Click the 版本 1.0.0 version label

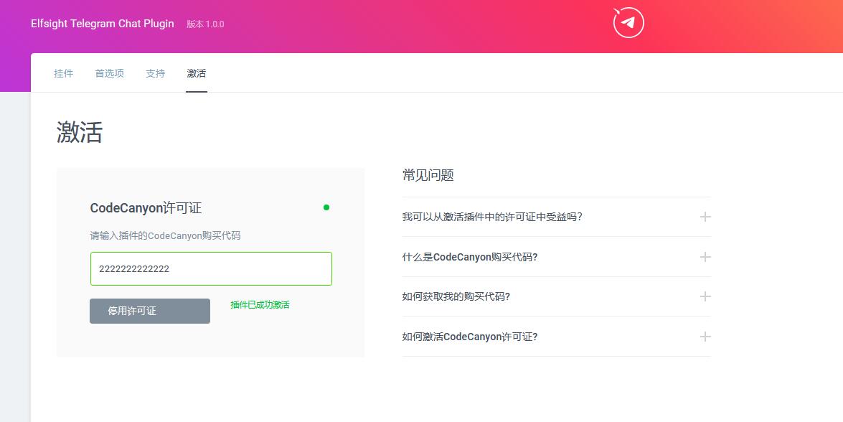click(205, 24)
